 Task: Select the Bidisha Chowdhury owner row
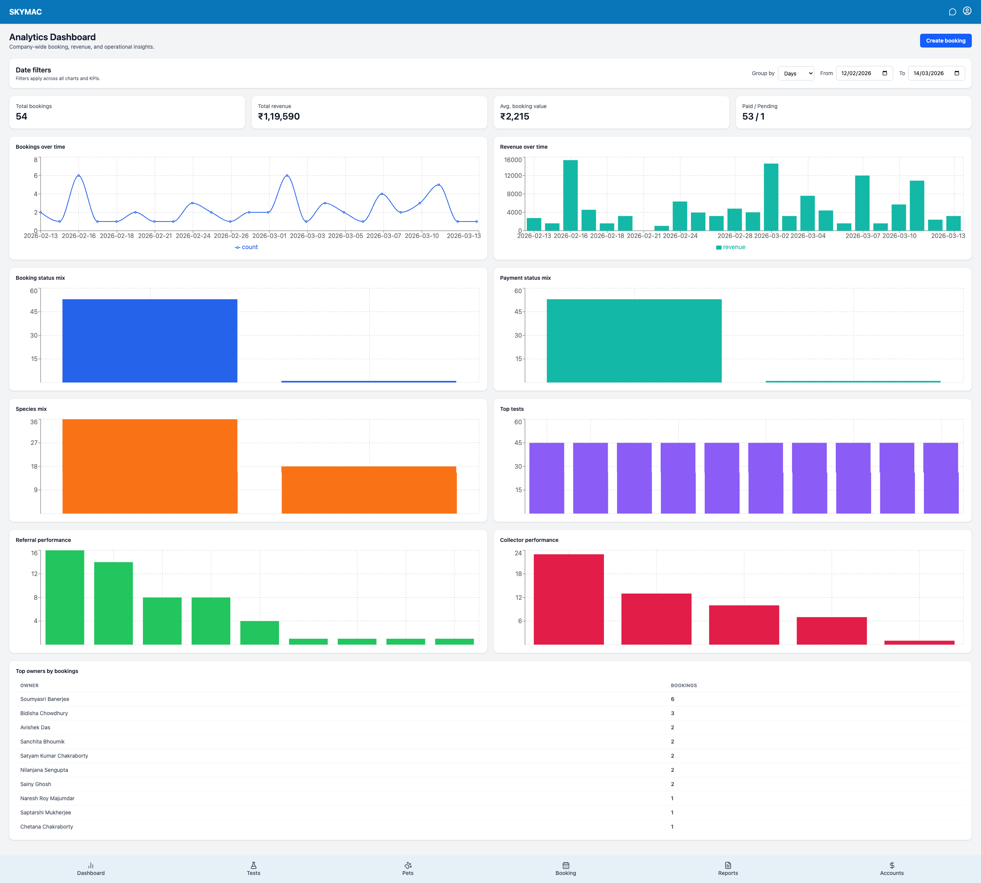pos(44,713)
